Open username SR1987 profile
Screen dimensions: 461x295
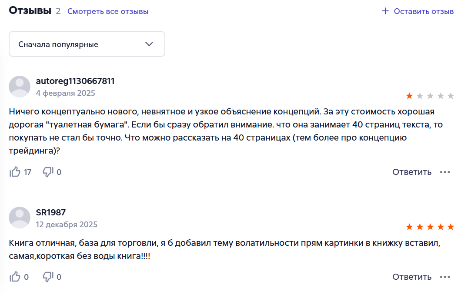(51, 212)
